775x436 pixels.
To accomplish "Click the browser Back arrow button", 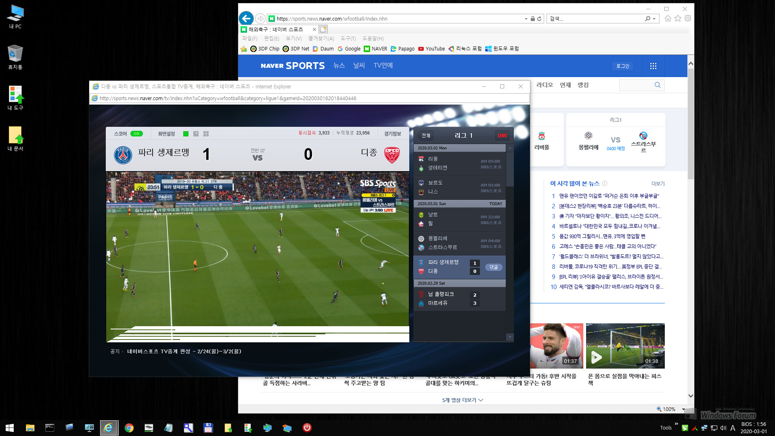I will coord(246,19).
